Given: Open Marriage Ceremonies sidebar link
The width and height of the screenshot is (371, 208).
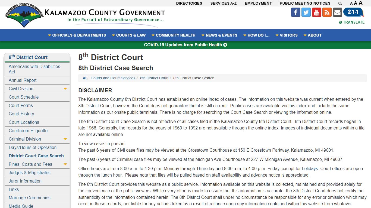Looking at the screenshot, I should 29,198.
